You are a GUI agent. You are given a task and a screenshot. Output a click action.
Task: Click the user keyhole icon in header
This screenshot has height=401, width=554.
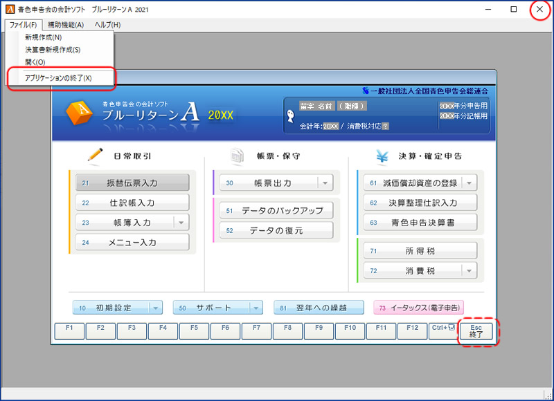pos(290,118)
